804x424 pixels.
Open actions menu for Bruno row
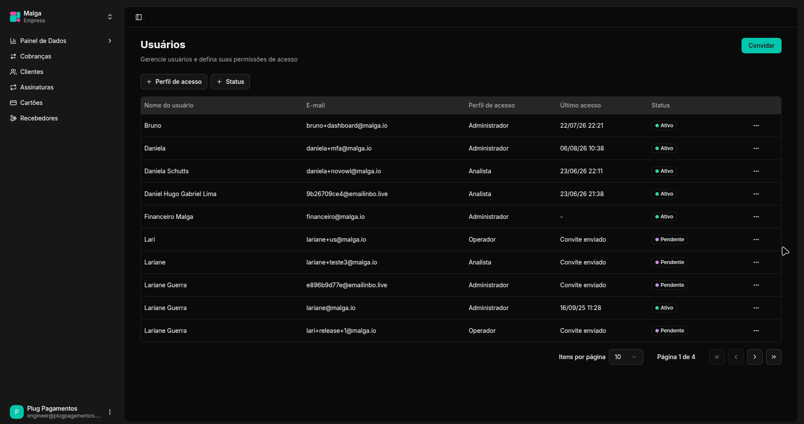756,126
